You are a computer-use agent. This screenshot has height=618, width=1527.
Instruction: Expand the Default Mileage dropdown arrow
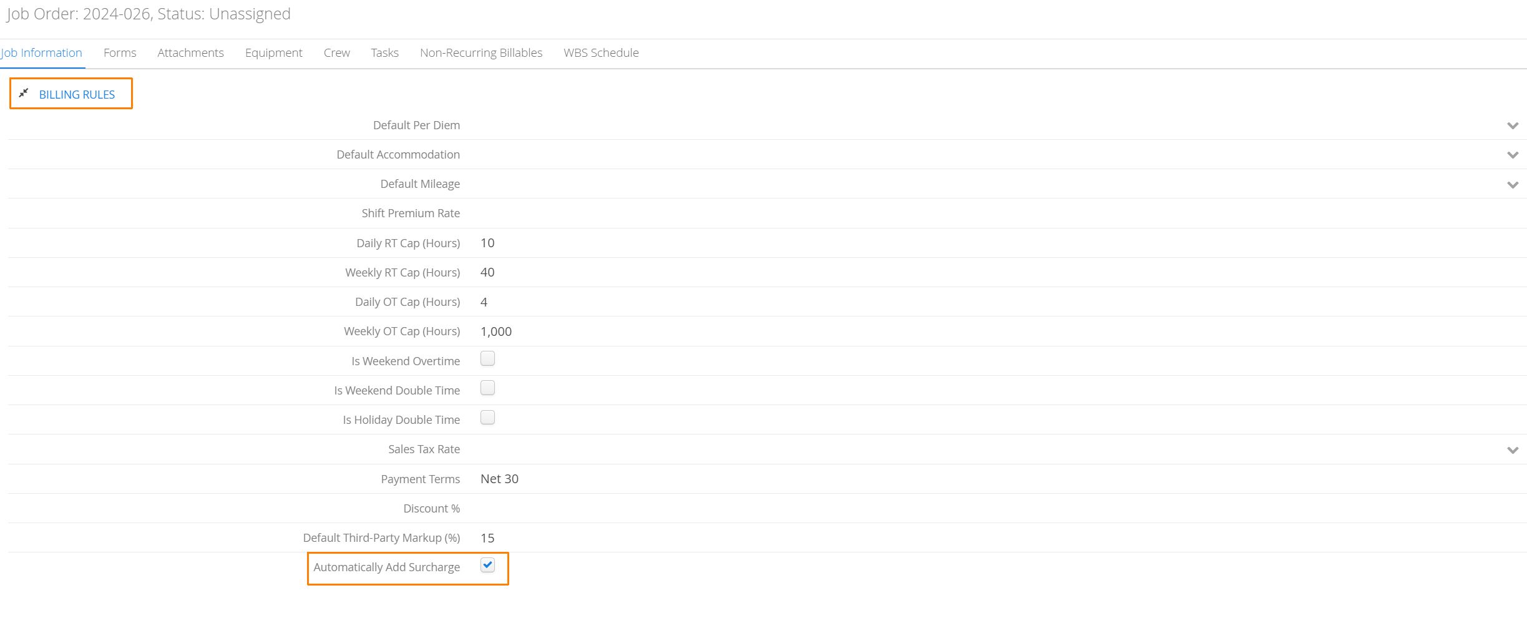tap(1513, 185)
